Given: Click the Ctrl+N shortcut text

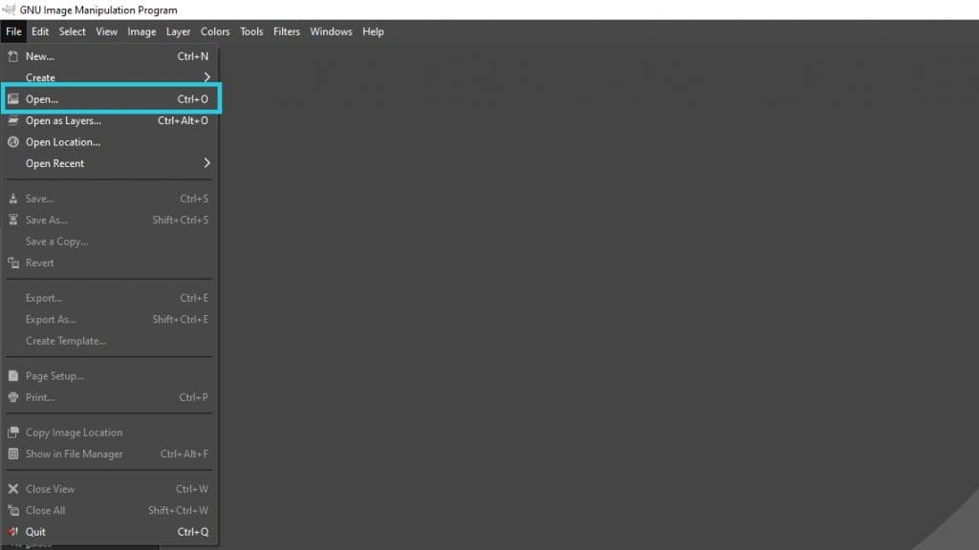Looking at the screenshot, I should (x=193, y=56).
